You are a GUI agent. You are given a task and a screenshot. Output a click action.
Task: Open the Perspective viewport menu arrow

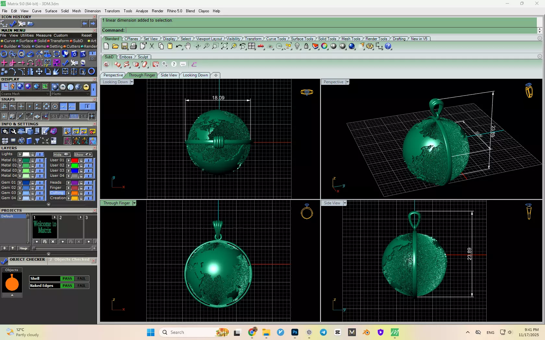point(347,82)
